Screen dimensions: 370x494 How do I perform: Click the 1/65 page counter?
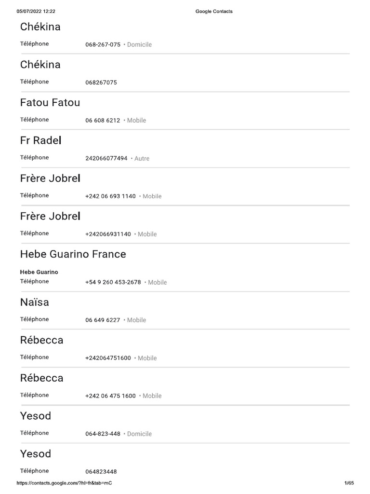point(349,483)
